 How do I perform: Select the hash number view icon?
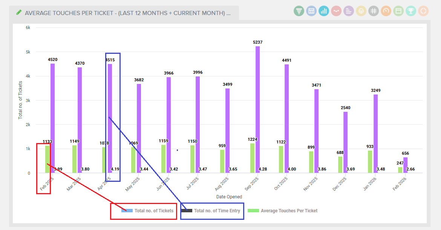[374, 11]
